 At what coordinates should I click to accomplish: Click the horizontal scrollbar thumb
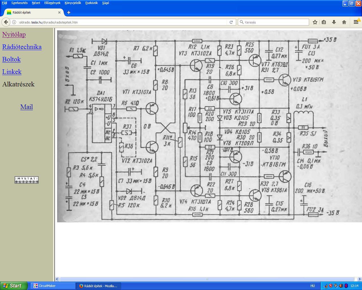pos(207,279)
